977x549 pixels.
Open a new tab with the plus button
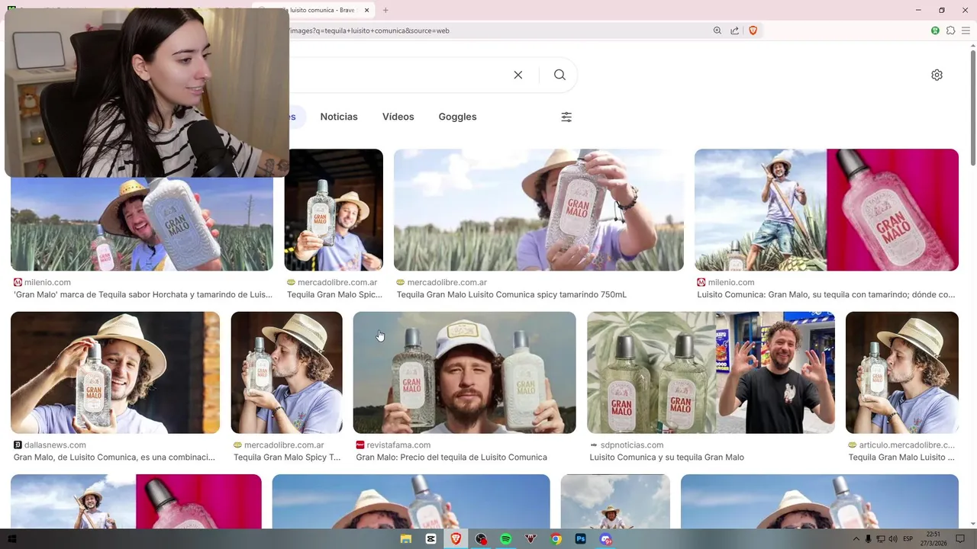[x=385, y=10]
